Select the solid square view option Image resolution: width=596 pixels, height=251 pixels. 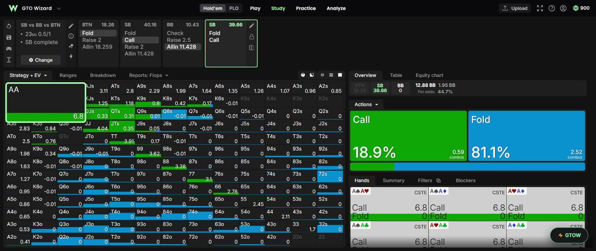pos(340,75)
